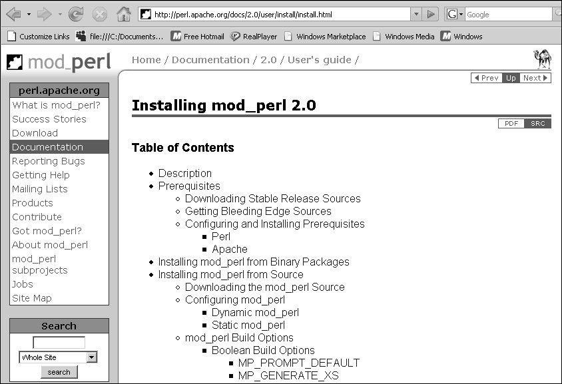Go back with the browser Back arrow
562x384 pixels.
tap(13, 15)
